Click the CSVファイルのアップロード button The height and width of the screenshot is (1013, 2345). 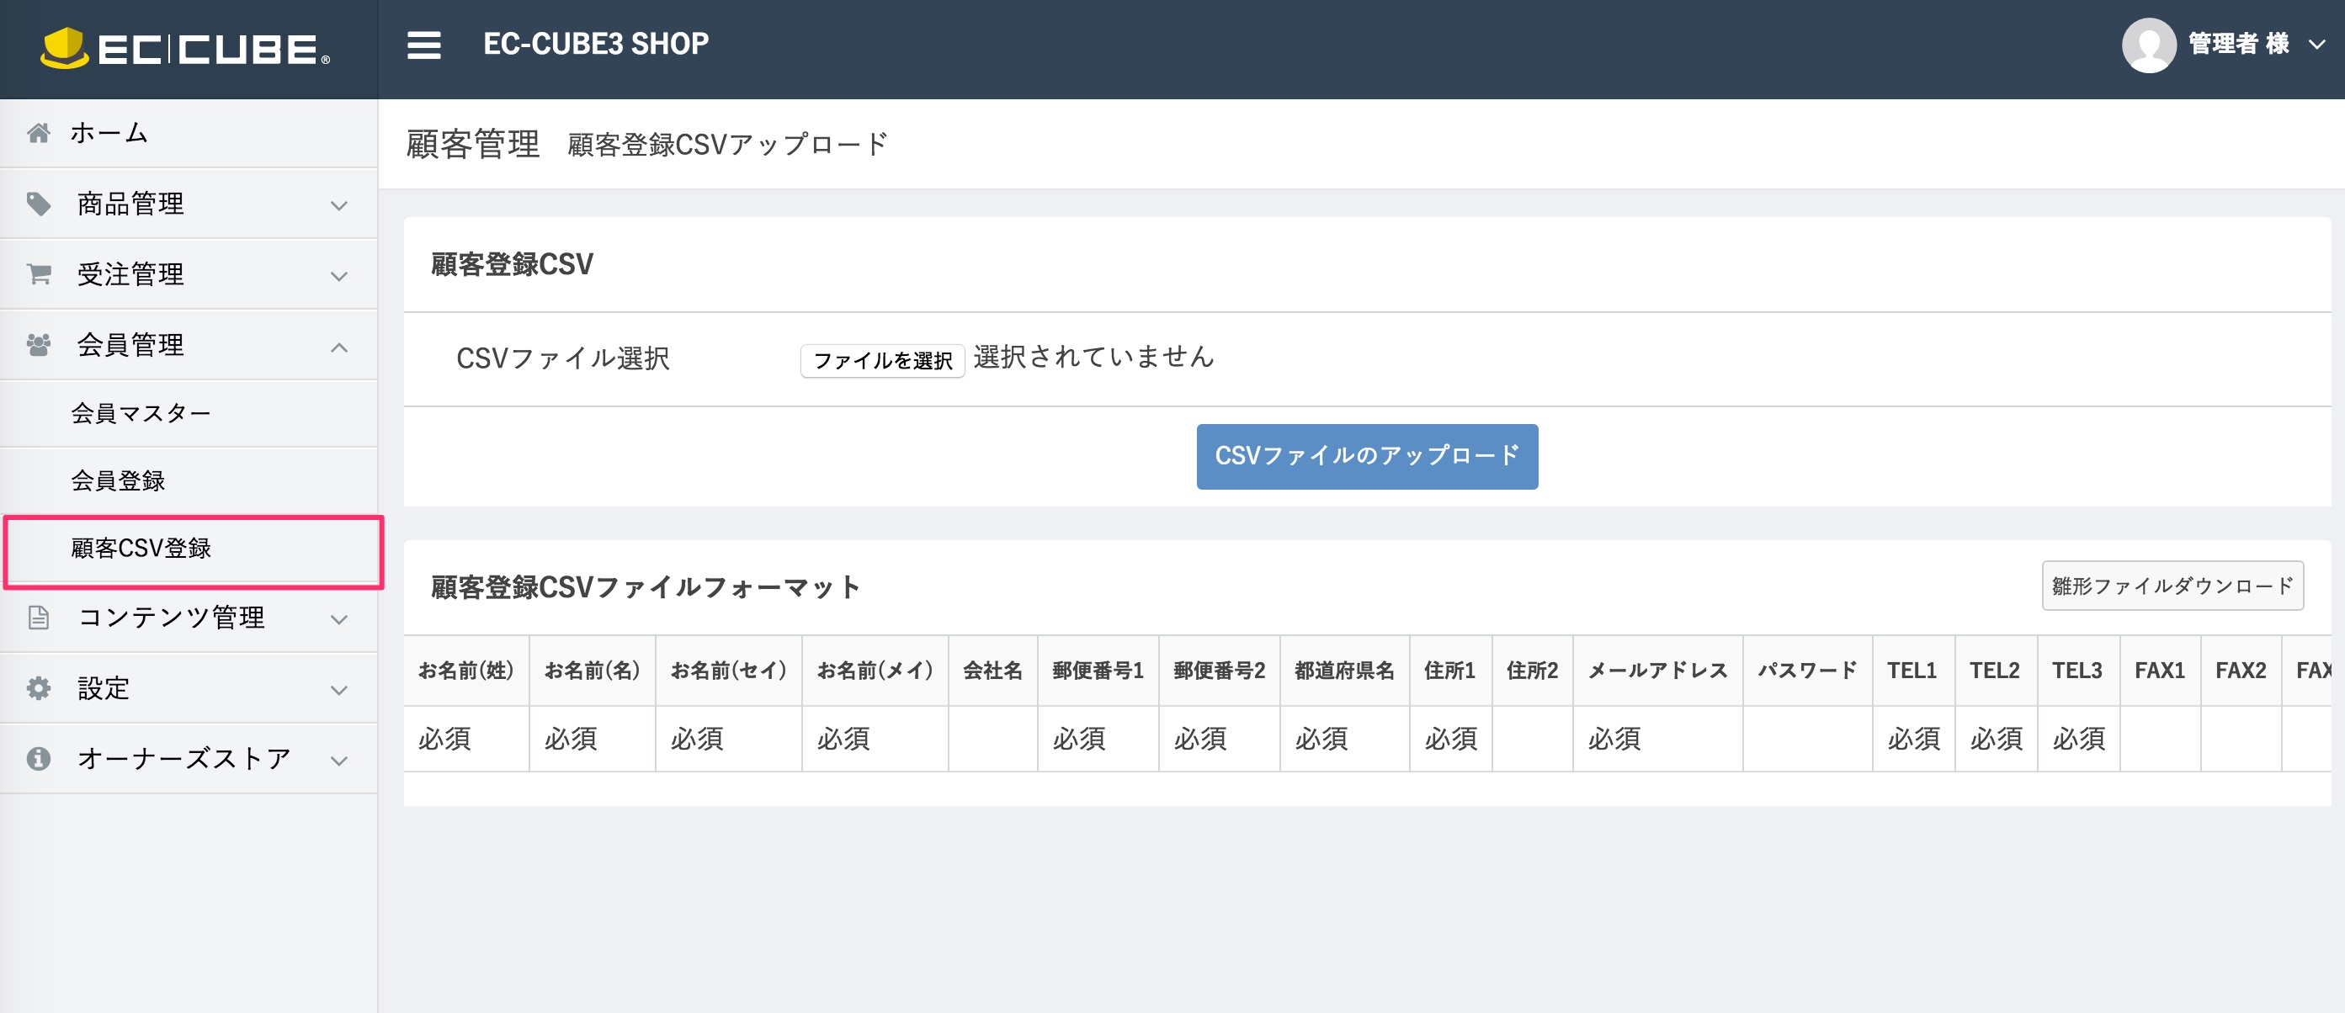pos(1366,456)
